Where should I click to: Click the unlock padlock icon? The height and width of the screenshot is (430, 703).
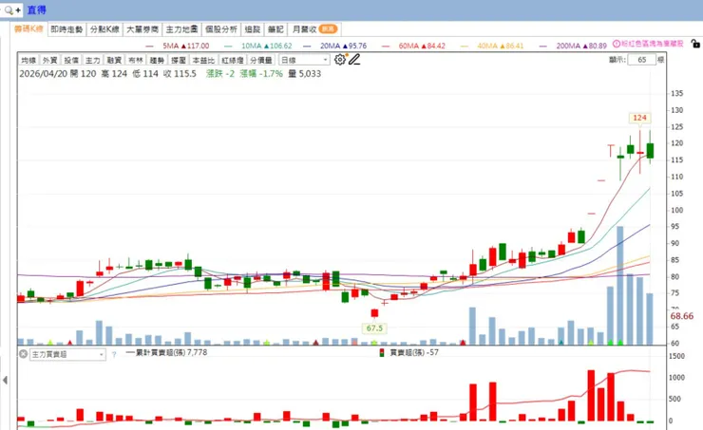click(x=695, y=44)
